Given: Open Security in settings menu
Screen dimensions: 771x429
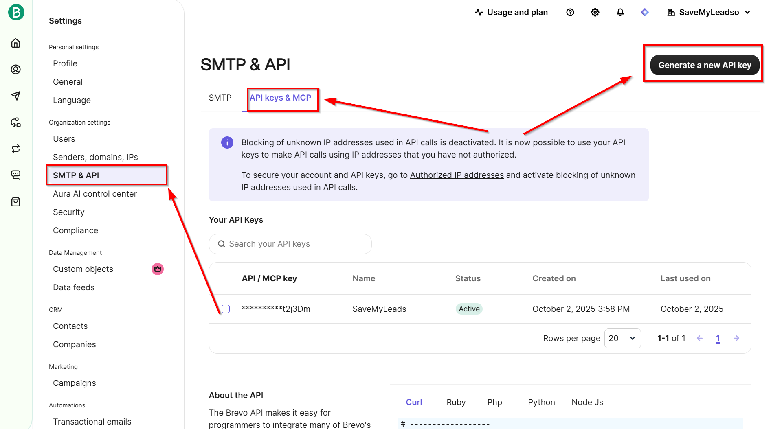Looking at the screenshot, I should coord(69,212).
